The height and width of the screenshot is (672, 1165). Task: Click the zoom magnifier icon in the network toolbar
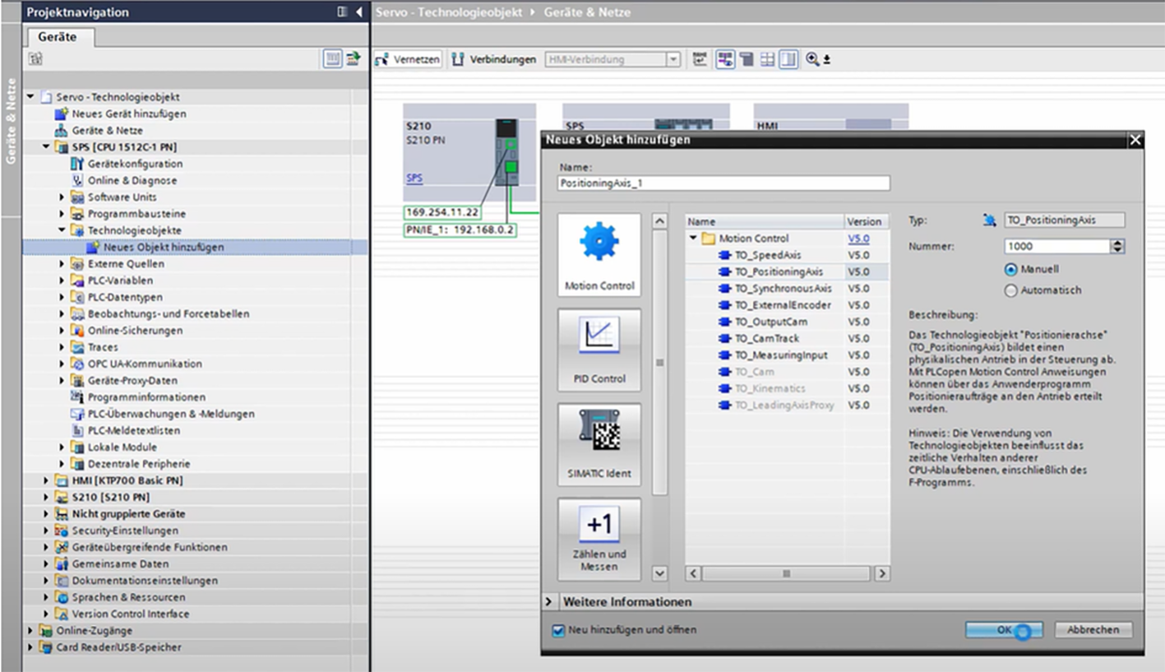point(812,59)
